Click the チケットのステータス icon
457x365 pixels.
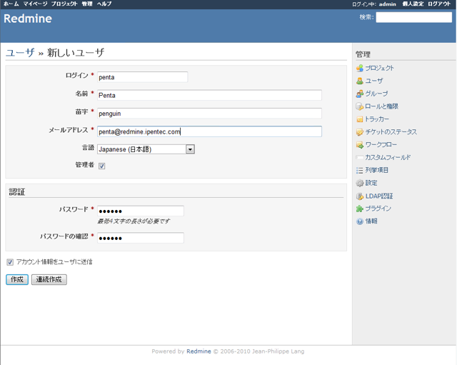pos(360,132)
